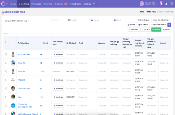Open the Inbox menu
The image size is (175, 115).
coord(13,4)
